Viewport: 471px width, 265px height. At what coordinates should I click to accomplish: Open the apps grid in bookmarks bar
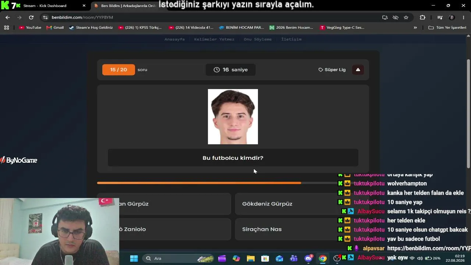(6, 28)
